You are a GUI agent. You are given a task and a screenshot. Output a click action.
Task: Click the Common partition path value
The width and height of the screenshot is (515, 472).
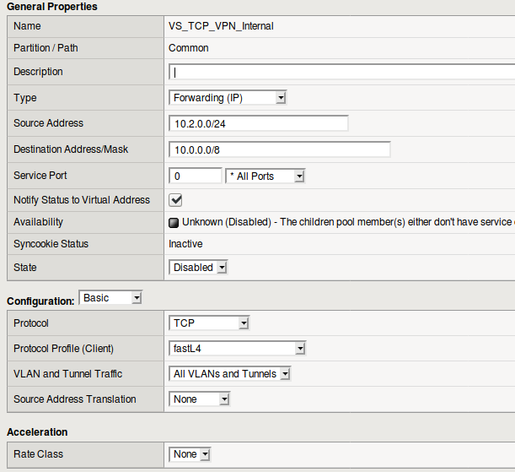tap(189, 48)
